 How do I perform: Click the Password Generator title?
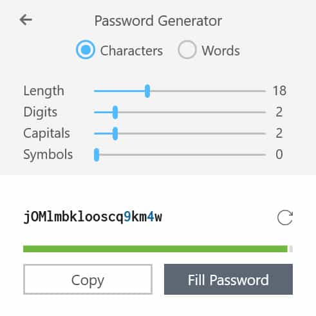coord(158,21)
